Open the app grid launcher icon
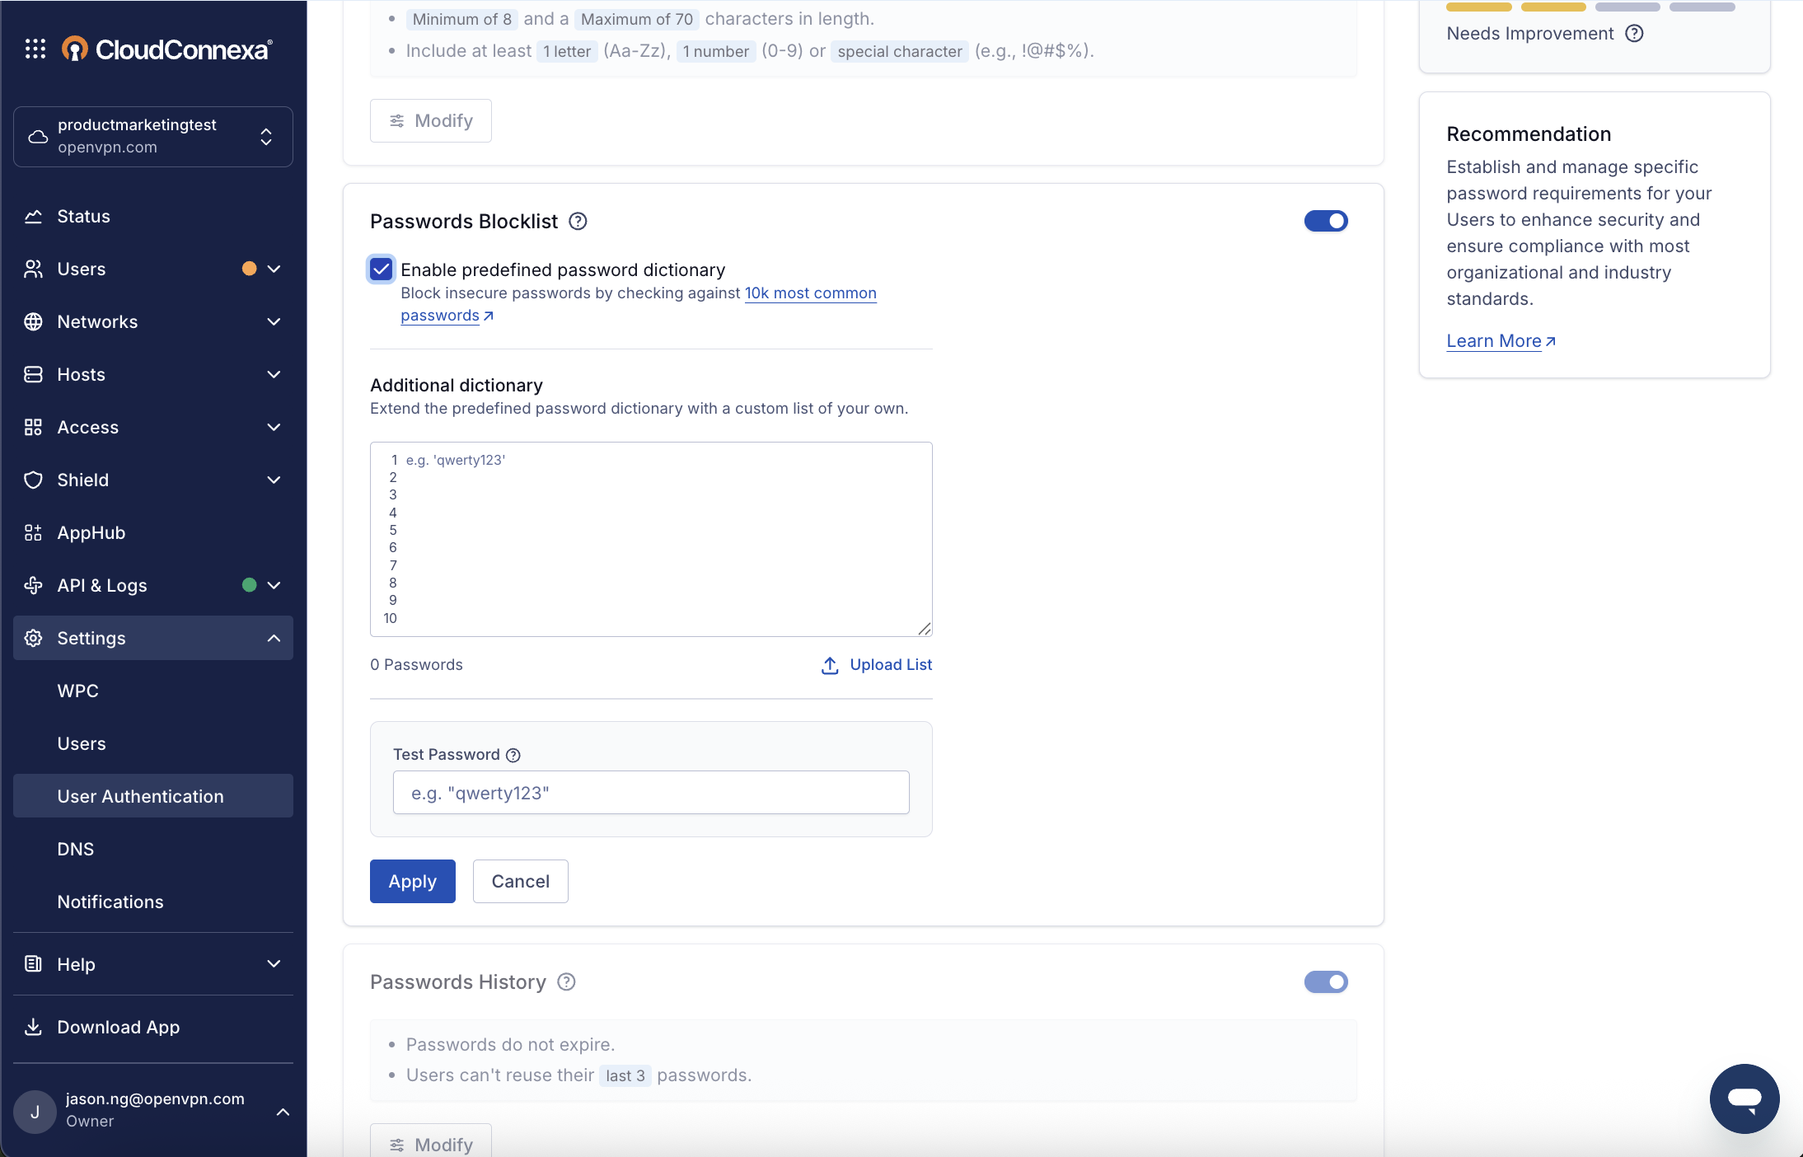 coord(35,49)
